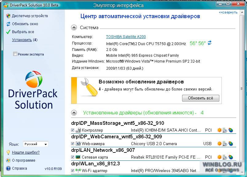Click the webcam device icon
The height and width of the screenshot is (177, 247).
tap(78, 144)
